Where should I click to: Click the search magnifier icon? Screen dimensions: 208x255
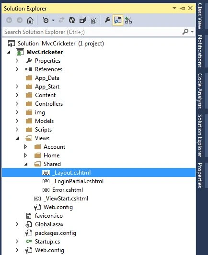185,32
